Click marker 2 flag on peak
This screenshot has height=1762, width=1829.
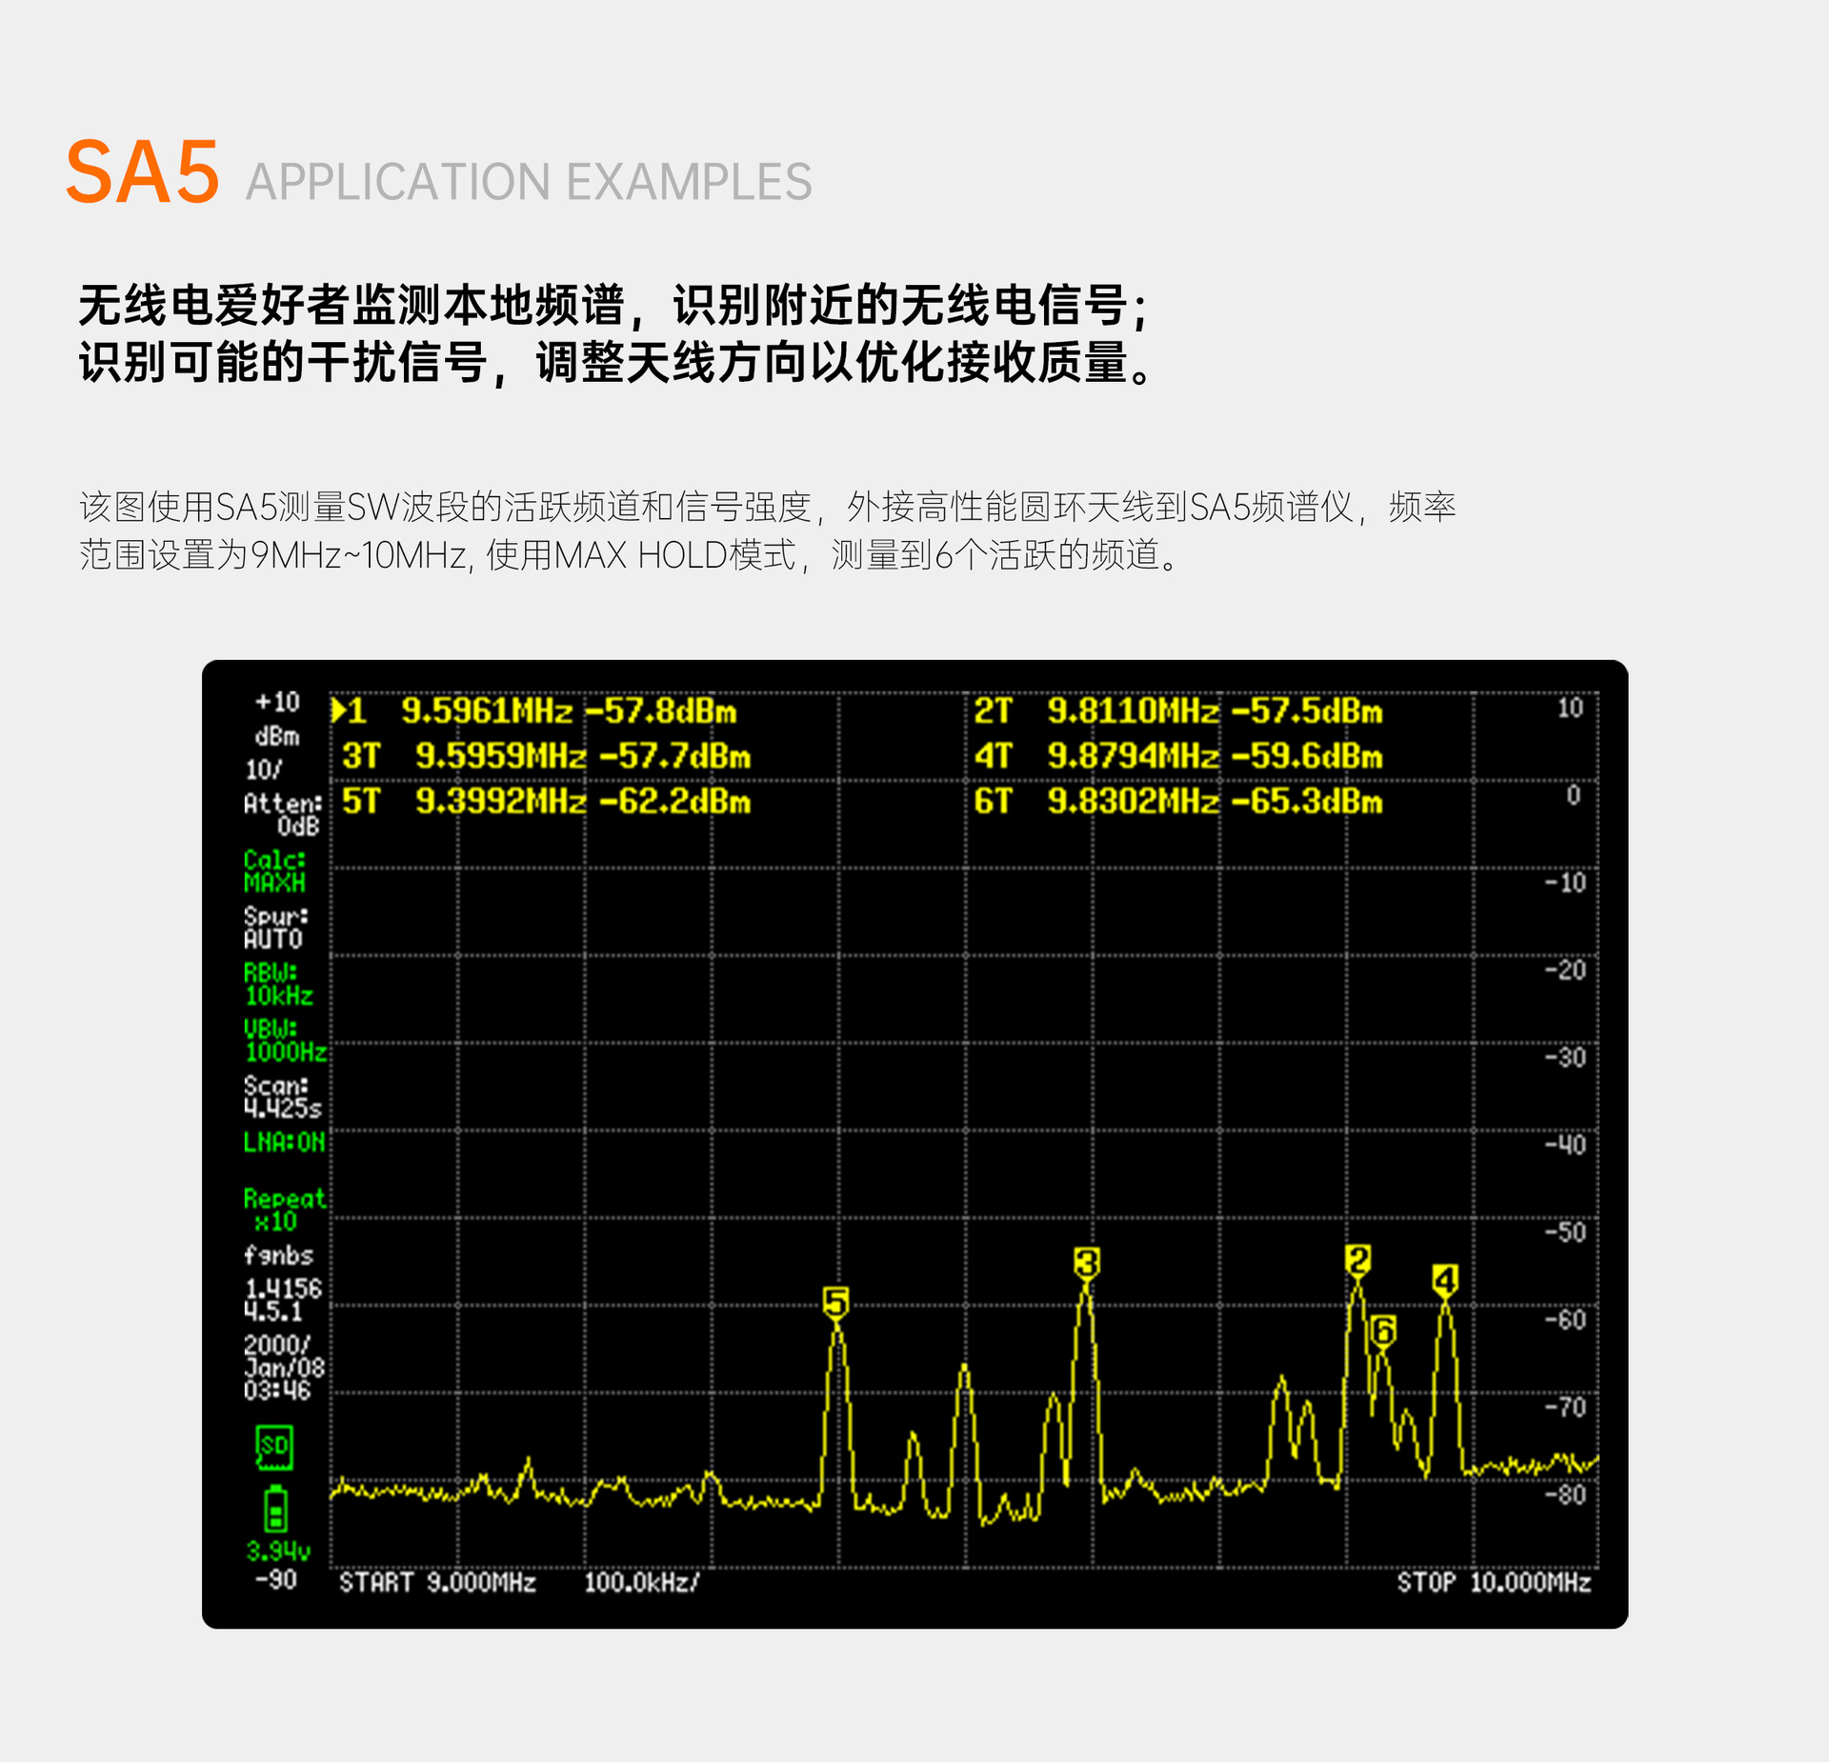(x=1357, y=1260)
